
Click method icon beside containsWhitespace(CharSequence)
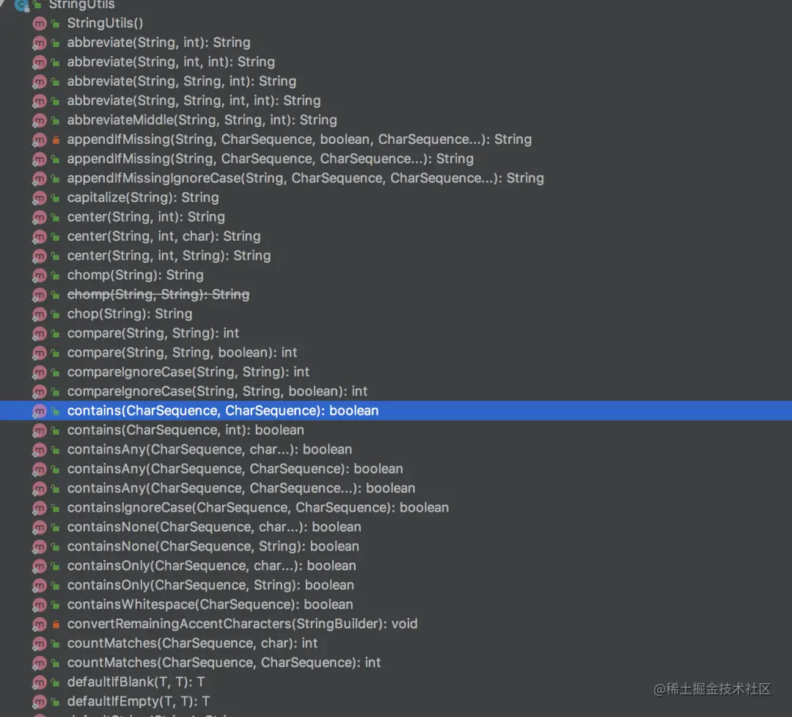pos(40,605)
